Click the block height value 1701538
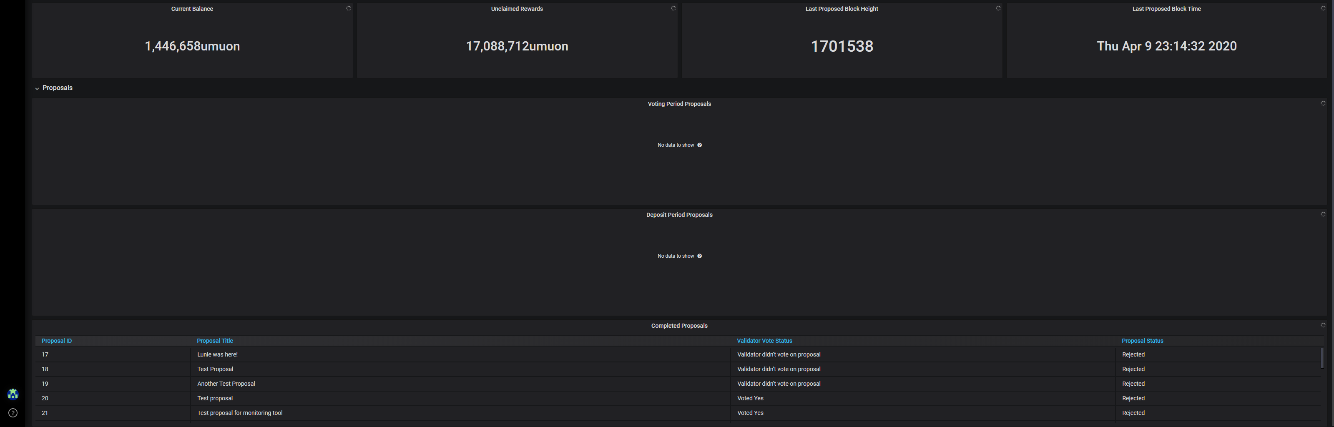Screen dimensions: 1334x427 click(842, 46)
